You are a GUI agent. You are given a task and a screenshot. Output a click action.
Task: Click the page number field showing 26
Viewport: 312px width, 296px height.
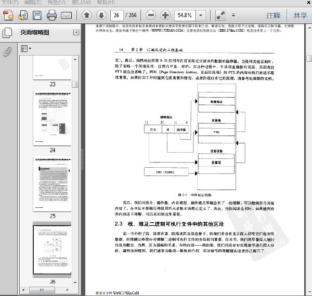pos(117,15)
